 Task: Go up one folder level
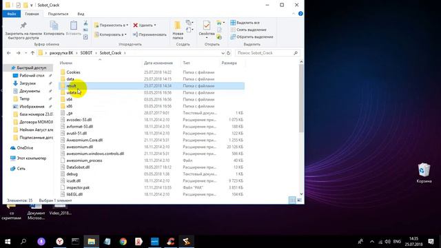32,53
